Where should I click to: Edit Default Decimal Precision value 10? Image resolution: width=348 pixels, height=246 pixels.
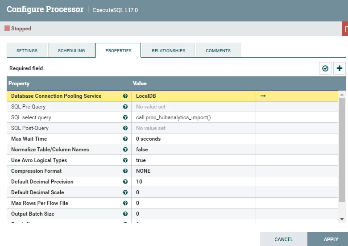coord(194,182)
